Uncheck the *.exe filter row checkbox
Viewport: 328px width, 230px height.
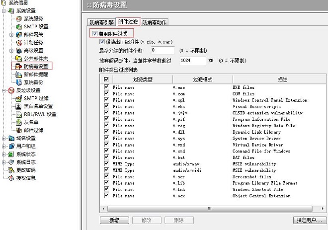pos(106,87)
